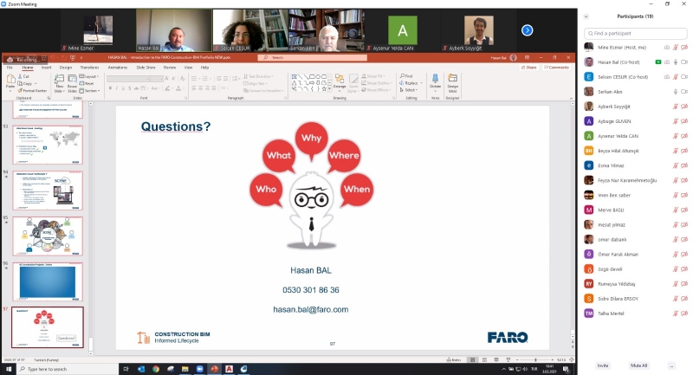Click Hasan Bal's microphone icon in participants

(675, 61)
